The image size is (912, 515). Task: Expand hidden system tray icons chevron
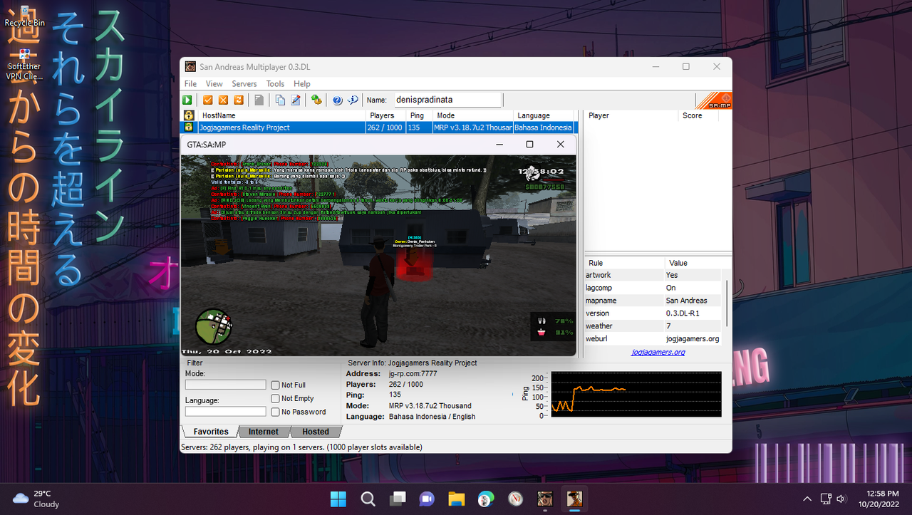(807, 499)
